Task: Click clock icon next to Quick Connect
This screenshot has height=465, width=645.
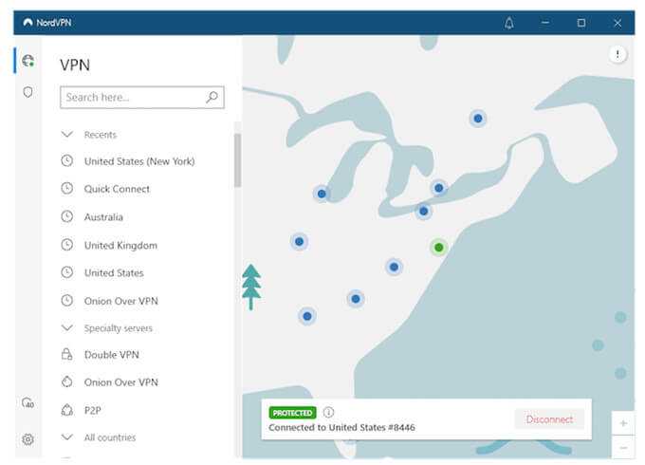Action: click(x=67, y=189)
